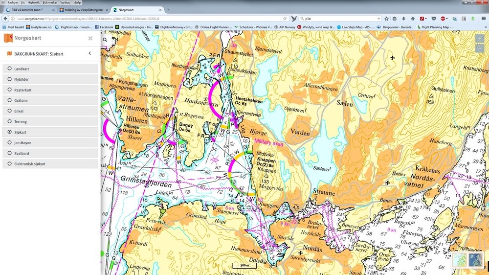Open the Fil menu
Image resolution: width=489 pixels, height=275 pixels.
click(x=3, y=2)
